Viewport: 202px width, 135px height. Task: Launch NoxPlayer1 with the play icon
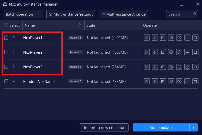tap(146, 38)
